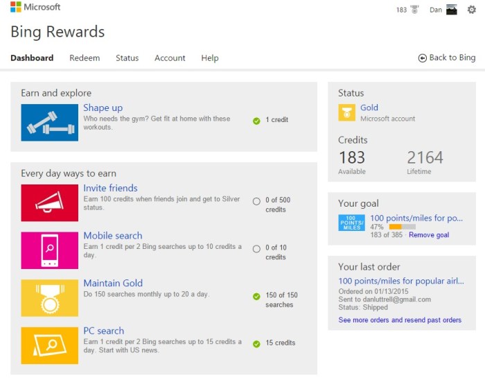485x380 pixels.
Task: Click the 183 Available credits number
Action: [x=352, y=157]
